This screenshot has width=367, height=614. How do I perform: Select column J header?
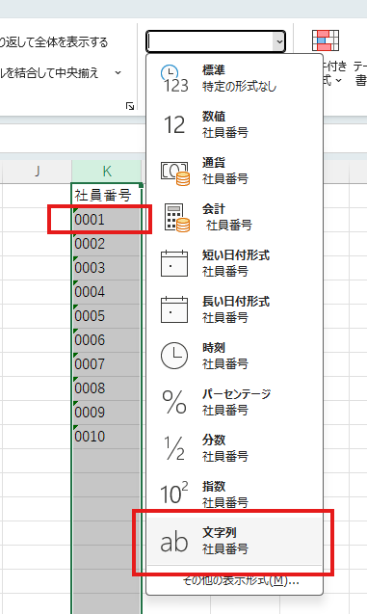(x=38, y=172)
